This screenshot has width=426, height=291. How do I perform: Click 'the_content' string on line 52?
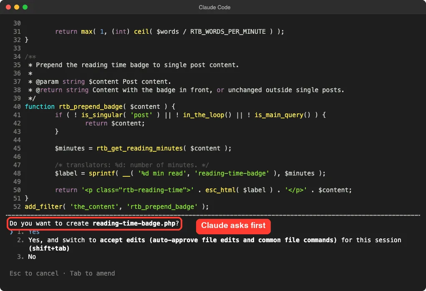pyautogui.click(x=94, y=207)
